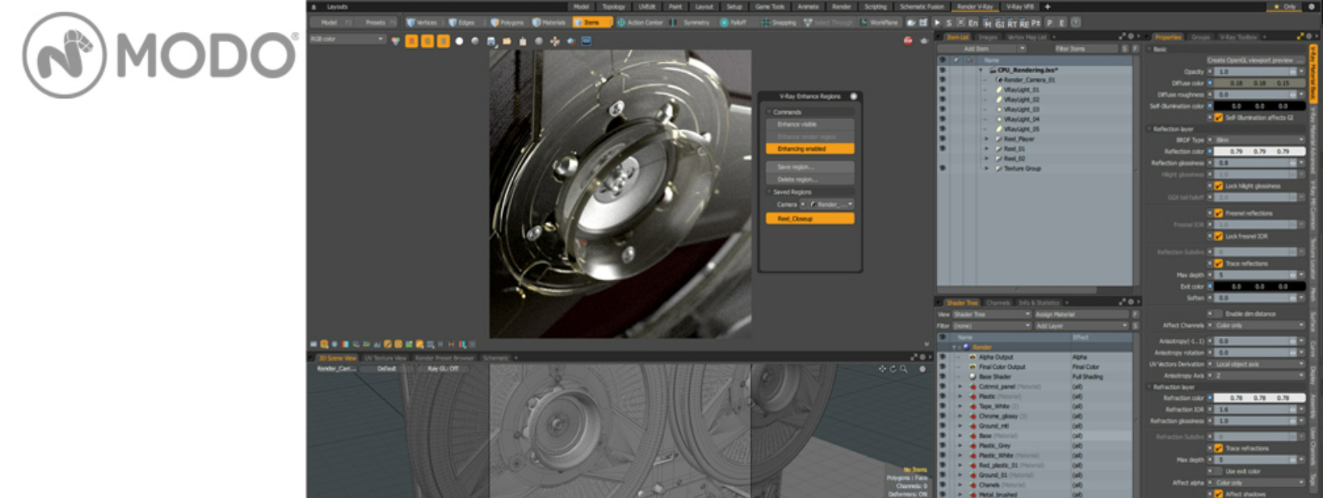Expand the Reel_01 tree item
Image resolution: width=1323 pixels, height=498 pixels.
point(987,149)
